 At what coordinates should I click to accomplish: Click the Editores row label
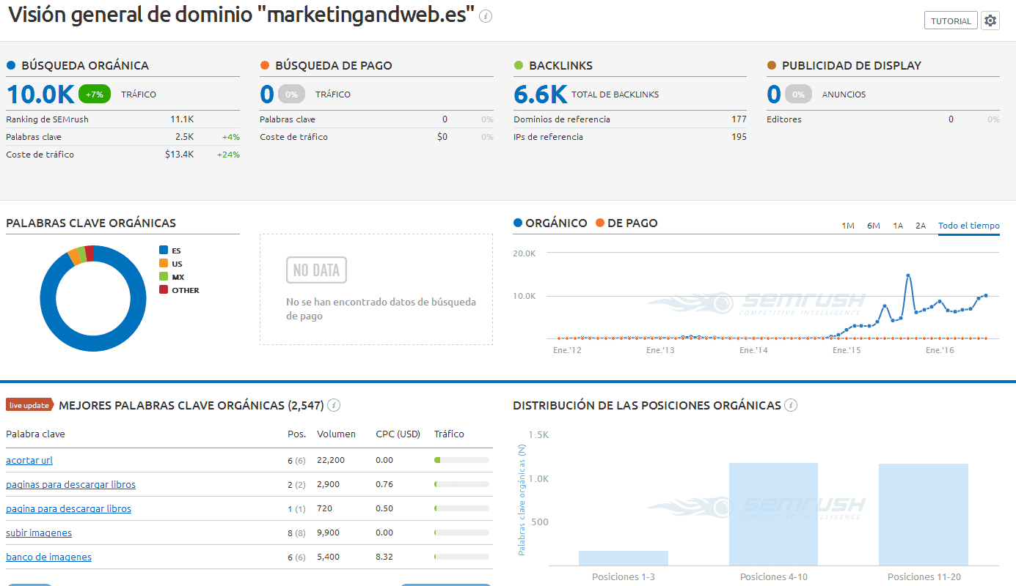pyautogui.click(x=784, y=119)
